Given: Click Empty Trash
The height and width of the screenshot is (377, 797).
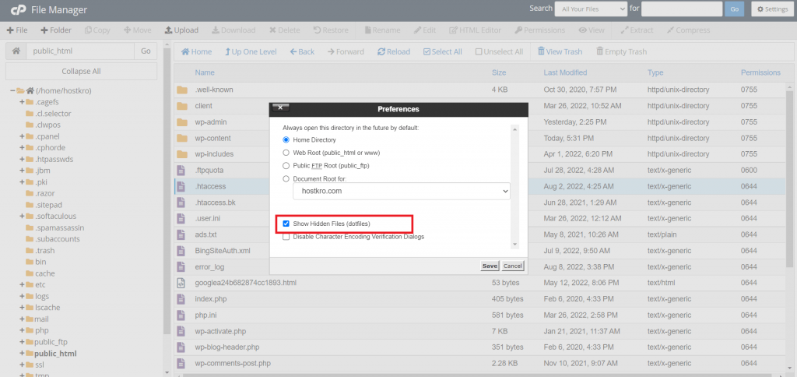Looking at the screenshot, I should pos(622,51).
